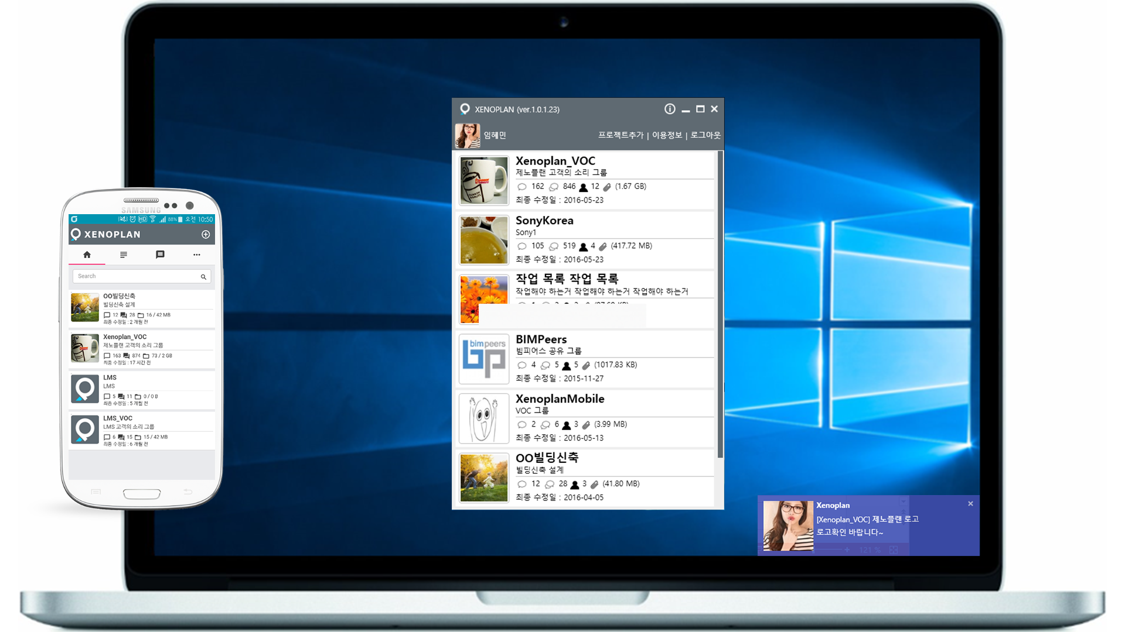
Task: Tap the more (three dots) tab on phone
Action: 196,255
